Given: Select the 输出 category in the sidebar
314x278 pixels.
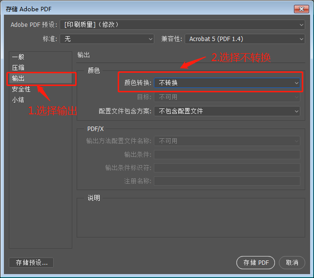Looking at the screenshot, I should [41, 78].
